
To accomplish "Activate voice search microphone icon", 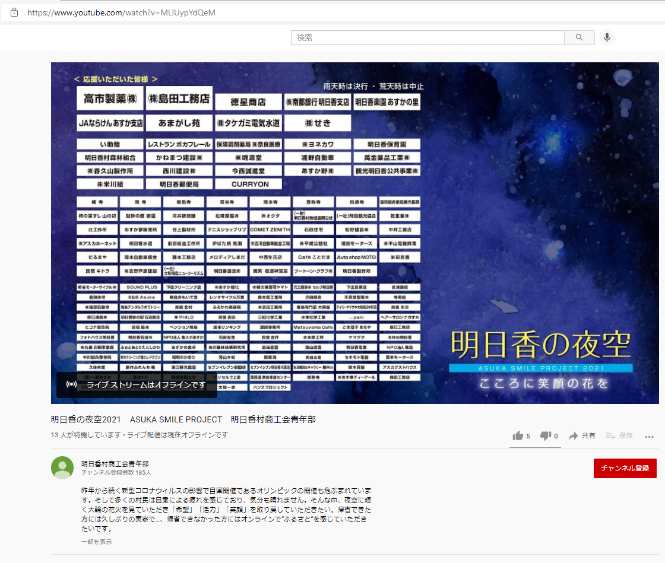I will 607,37.
